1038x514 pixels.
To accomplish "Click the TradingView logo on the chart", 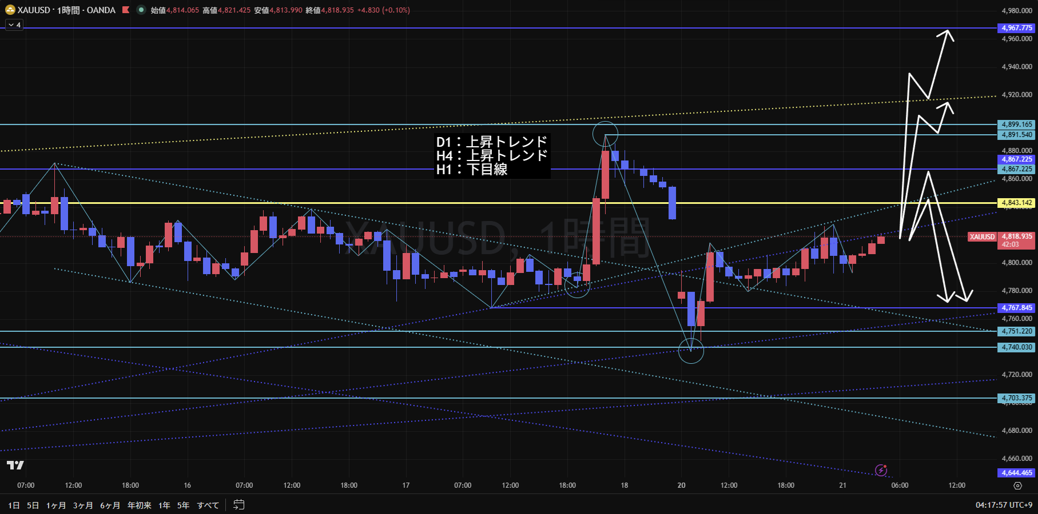I will coord(15,465).
